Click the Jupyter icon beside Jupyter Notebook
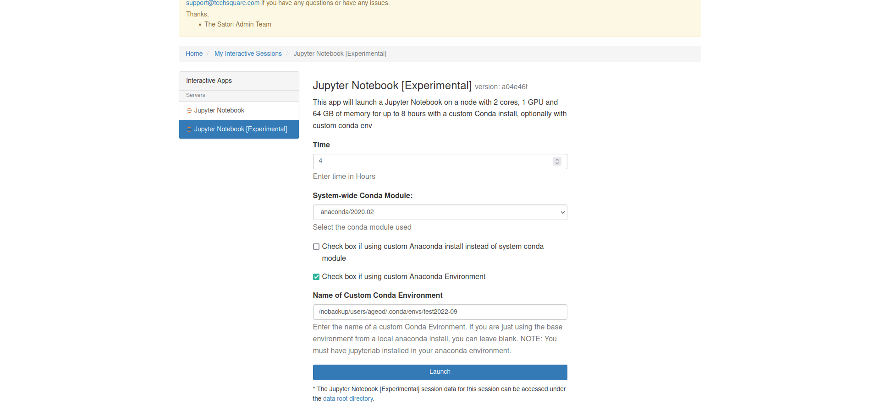 pyautogui.click(x=189, y=110)
